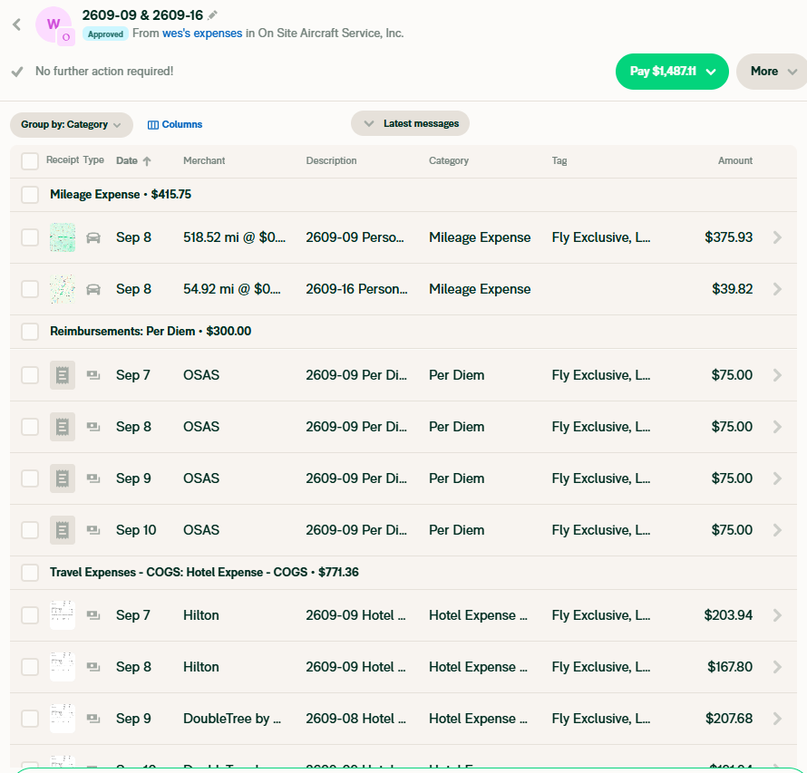Screen dimensions: 807x773
Task: Click DoubleTree by ... merchant name
Action: point(232,719)
